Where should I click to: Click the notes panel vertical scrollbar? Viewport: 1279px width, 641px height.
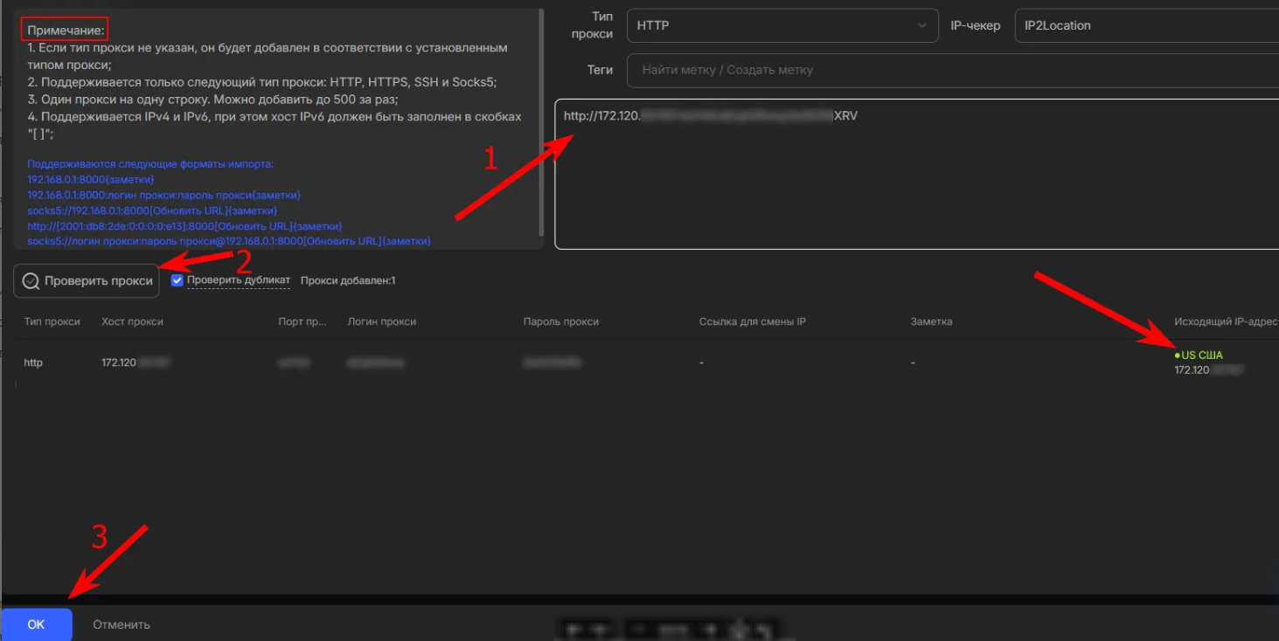point(542,122)
